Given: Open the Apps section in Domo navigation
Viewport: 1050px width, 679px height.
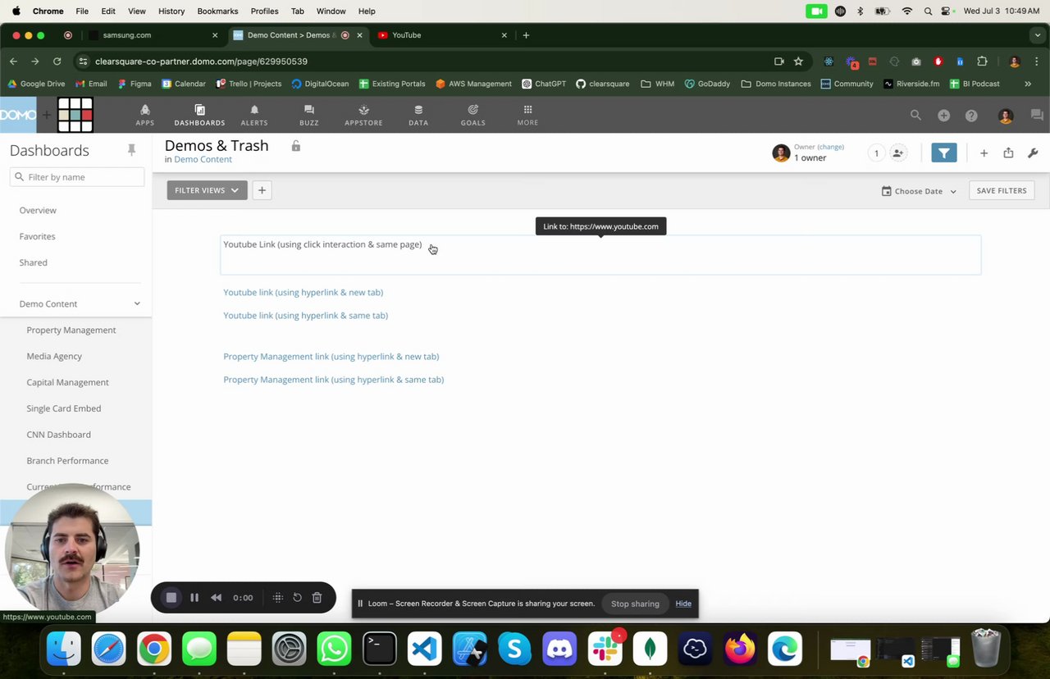Looking at the screenshot, I should click(144, 115).
